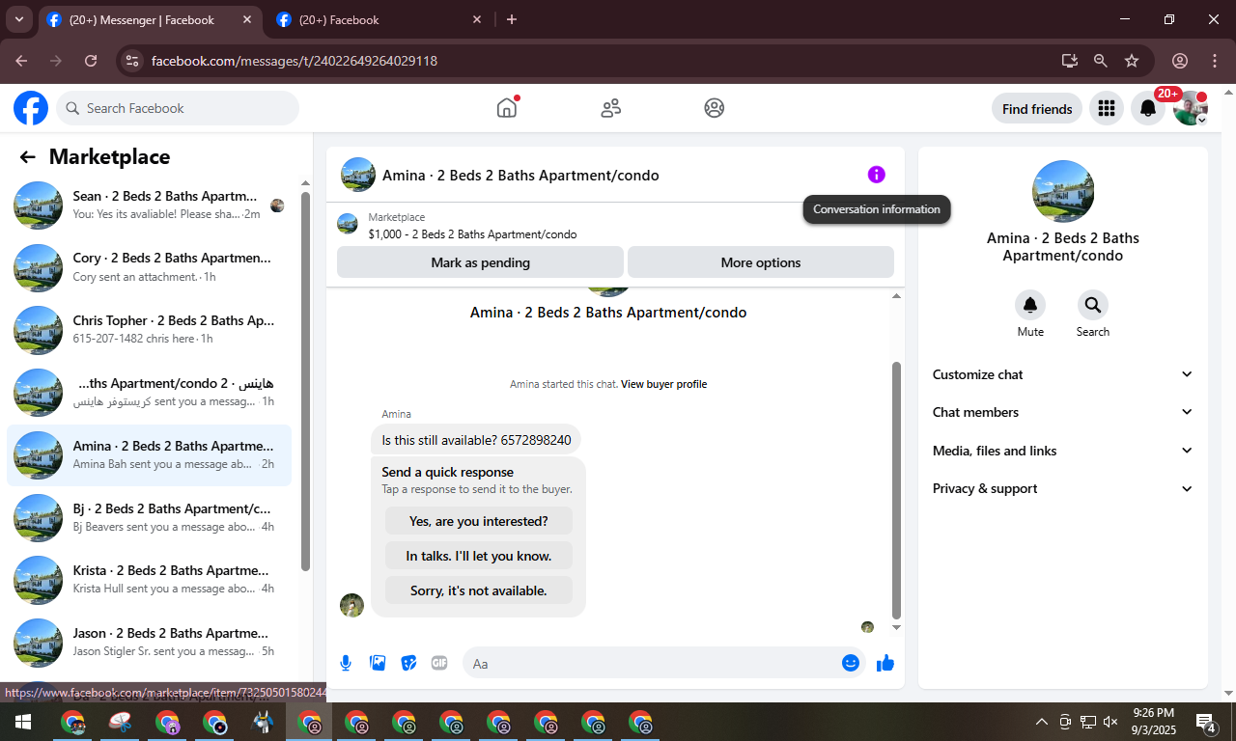Click the Mark as pending button
1236x741 pixels.
(x=480, y=262)
